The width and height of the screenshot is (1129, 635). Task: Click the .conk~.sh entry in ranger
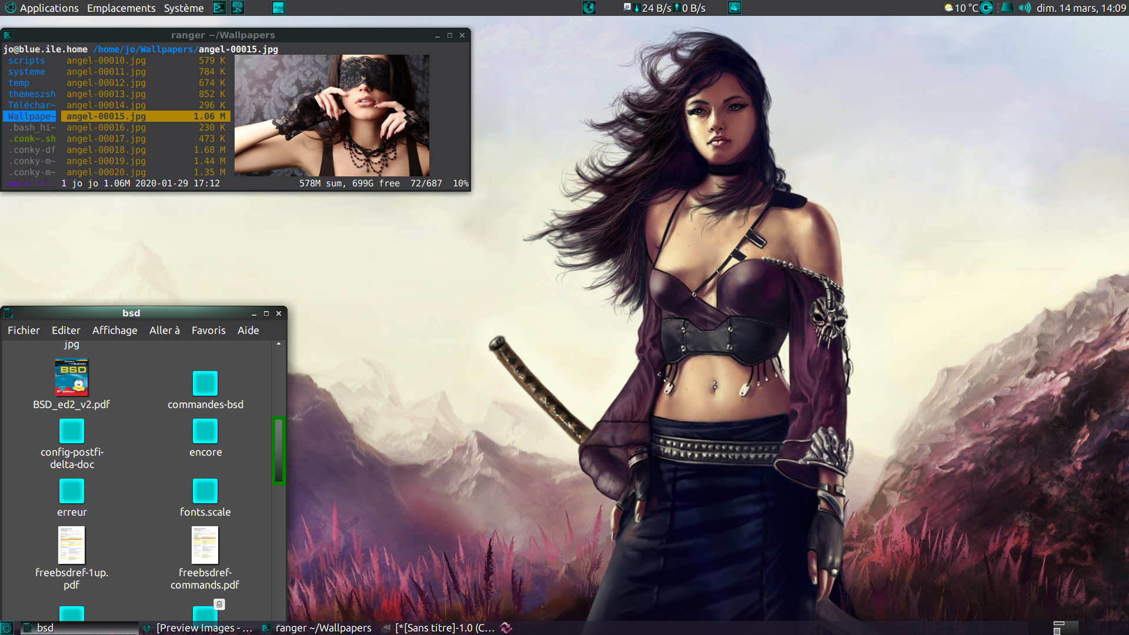pyautogui.click(x=32, y=139)
